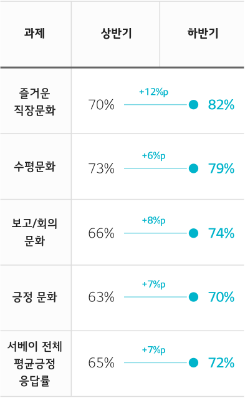The image size is (245, 398).
Task: Click the teal dot beside 74%
Action: pyautogui.click(x=193, y=233)
